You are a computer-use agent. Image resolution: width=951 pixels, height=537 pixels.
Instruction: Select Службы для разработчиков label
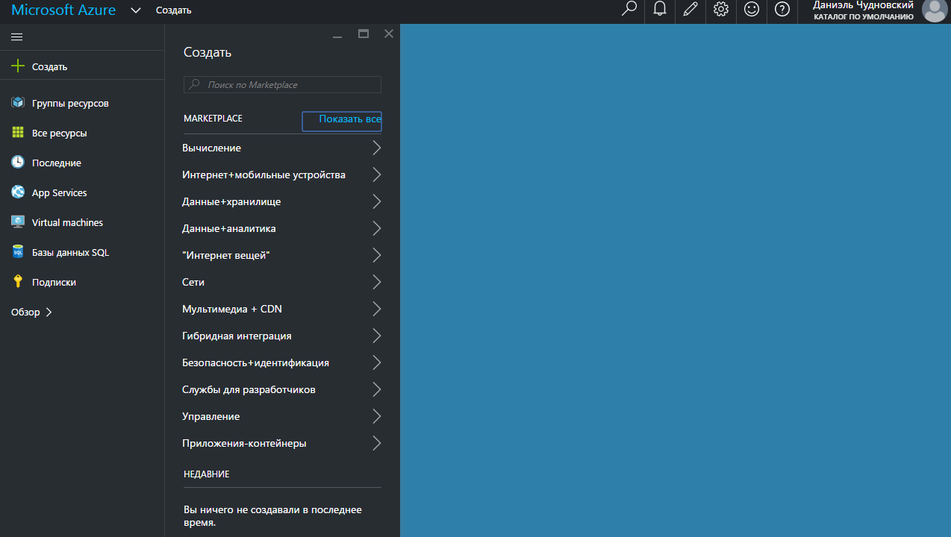tap(249, 389)
